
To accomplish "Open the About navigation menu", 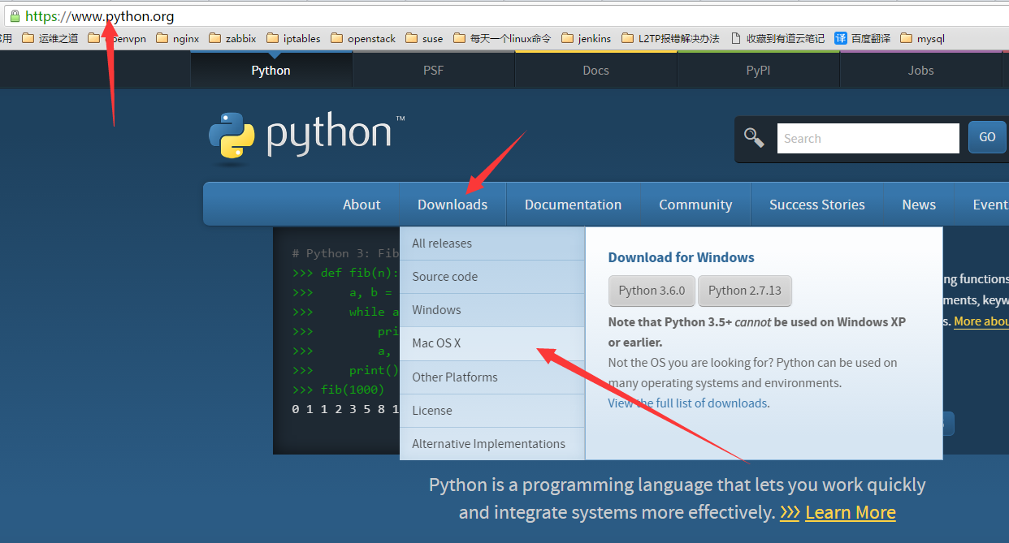I will (x=362, y=205).
